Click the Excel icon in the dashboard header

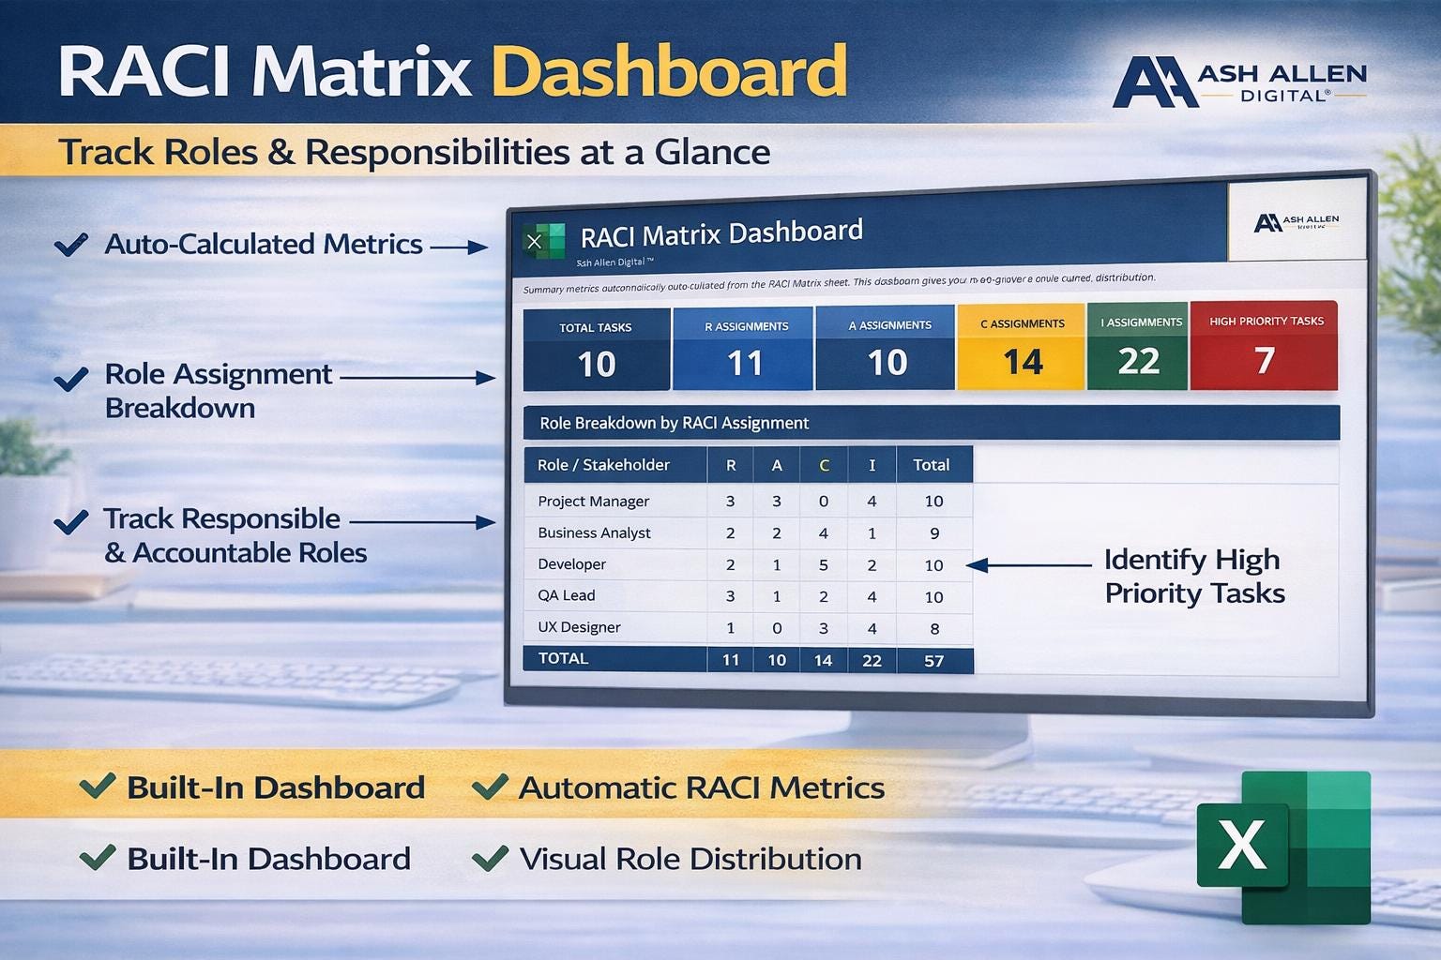[x=543, y=241]
